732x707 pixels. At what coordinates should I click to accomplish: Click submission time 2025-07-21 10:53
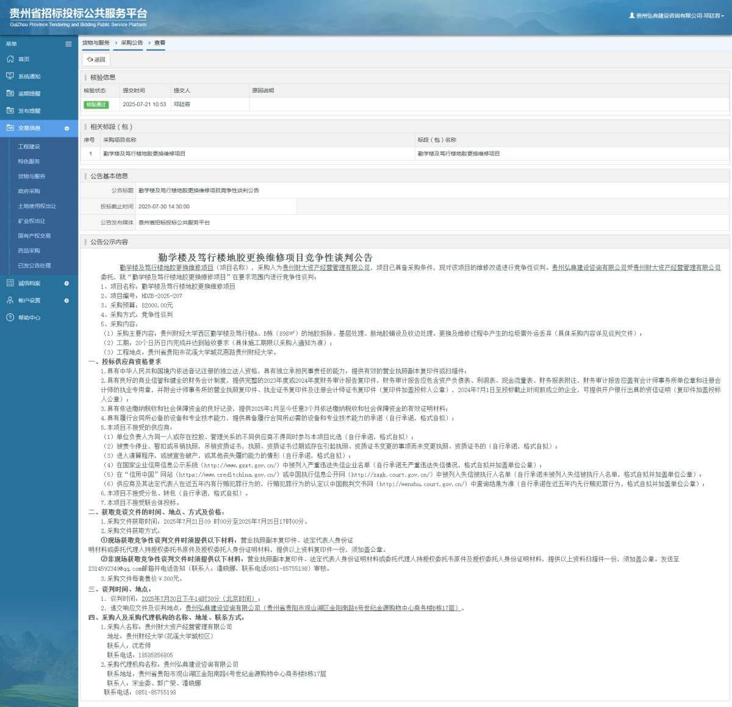pos(145,104)
